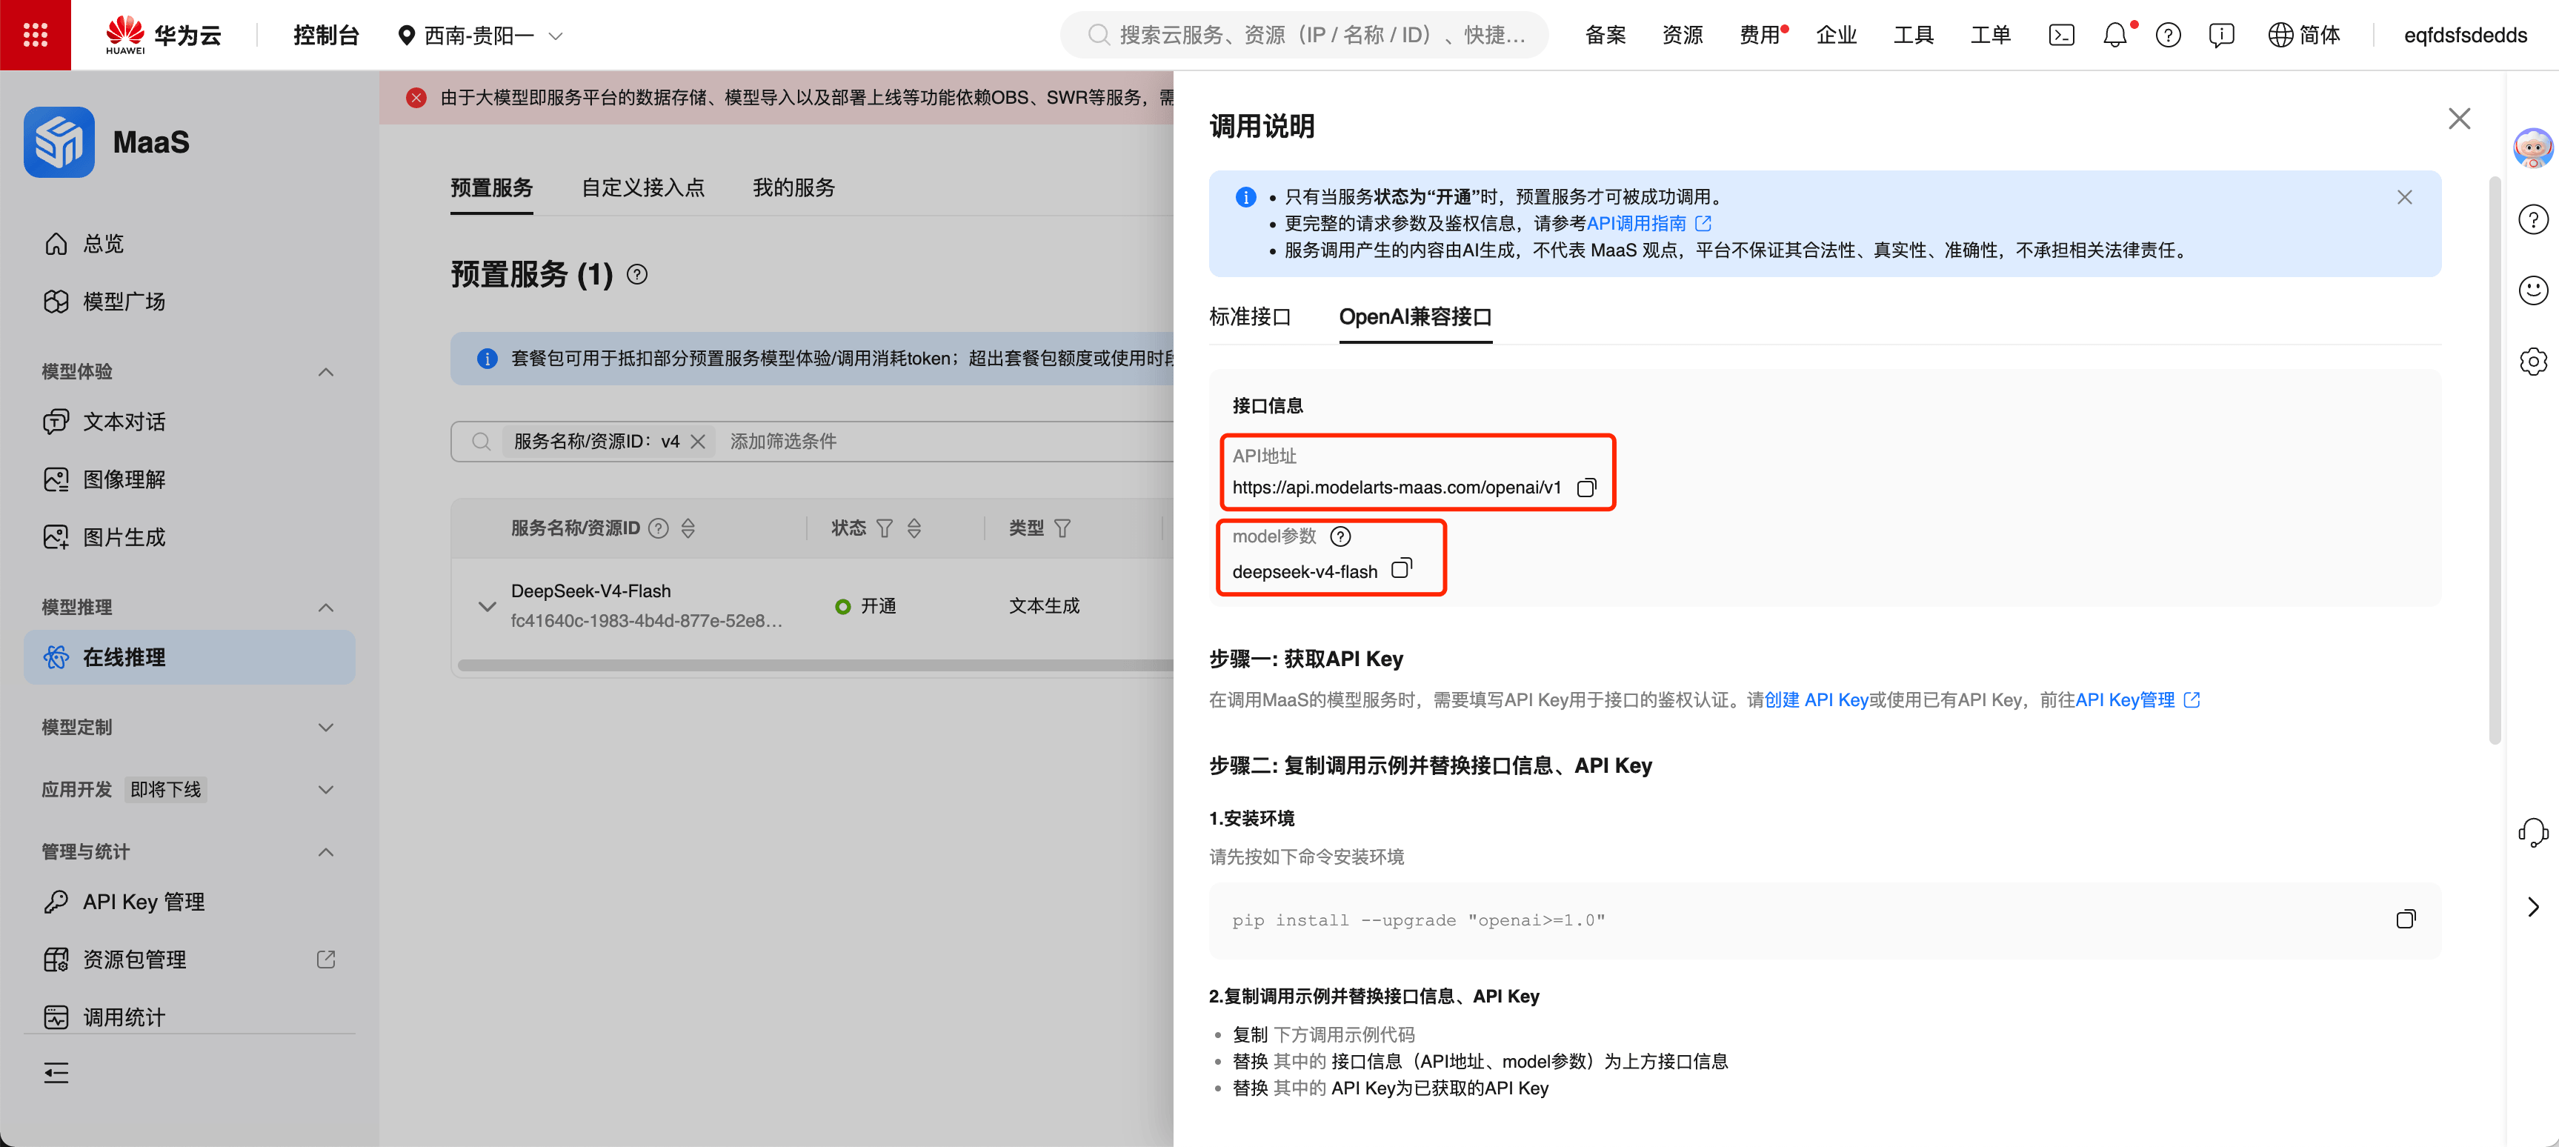Open the region selector 西南-贵阳一
This screenshot has width=2559, height=1147.
tap(480, 36)
